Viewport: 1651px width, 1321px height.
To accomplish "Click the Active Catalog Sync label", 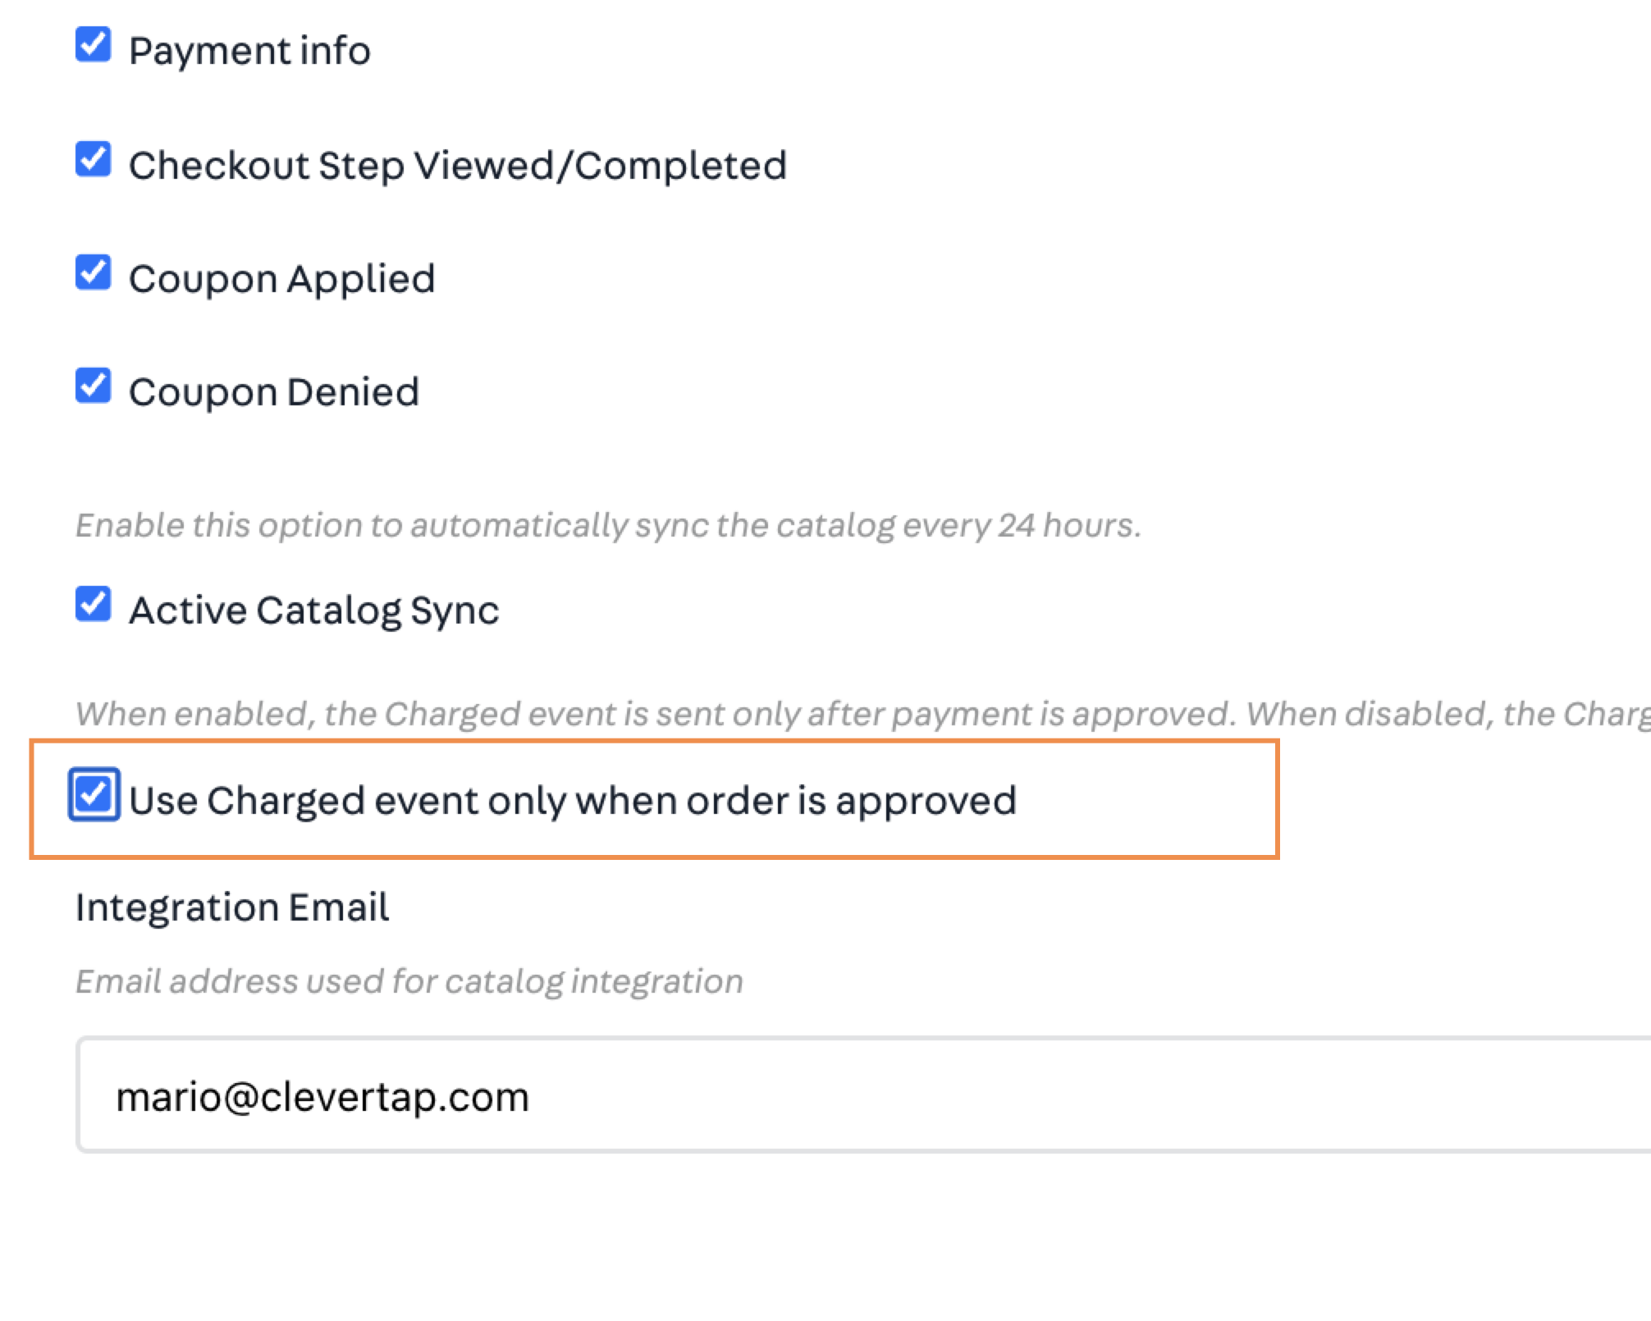I will point(313,610).
